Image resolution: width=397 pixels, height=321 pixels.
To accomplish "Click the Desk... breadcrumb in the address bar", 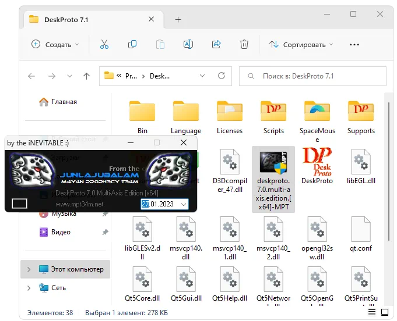I will 160,76.
